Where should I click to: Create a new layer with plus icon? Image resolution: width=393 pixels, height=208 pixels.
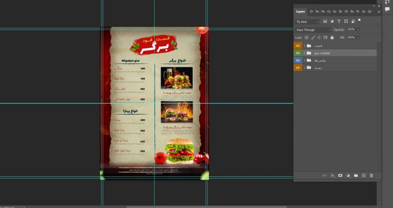(364, 176)
